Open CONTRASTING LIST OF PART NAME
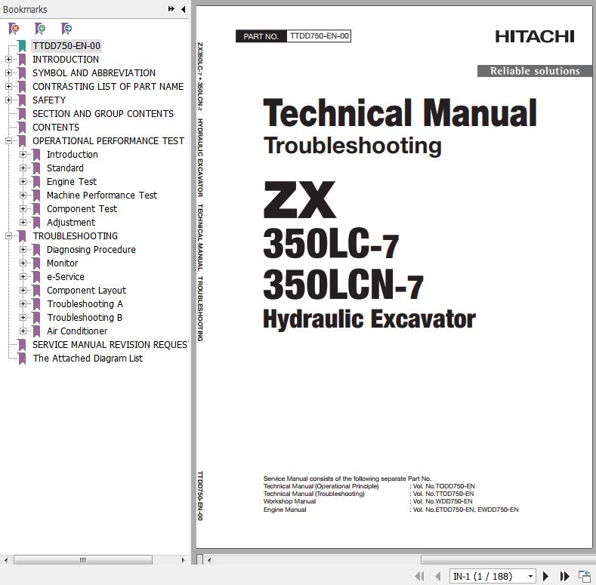The height and width of the screenshot is (585, 596). [x=108, y=87]
